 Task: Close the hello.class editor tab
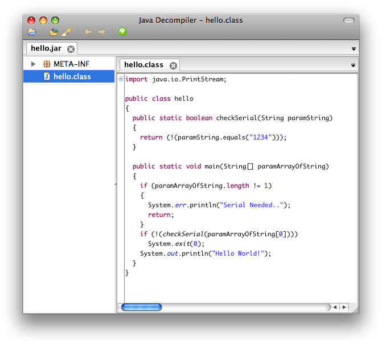click(x=173, y=65)
